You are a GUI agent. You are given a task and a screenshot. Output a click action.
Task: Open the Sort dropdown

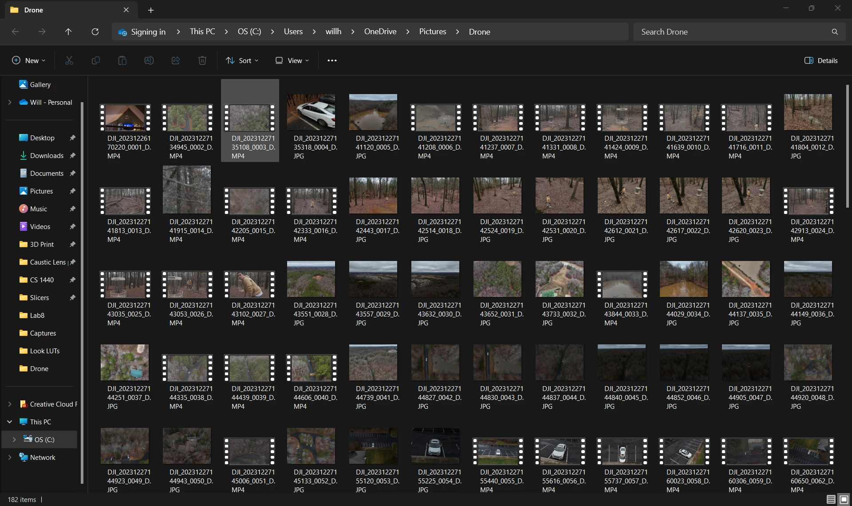242,60
